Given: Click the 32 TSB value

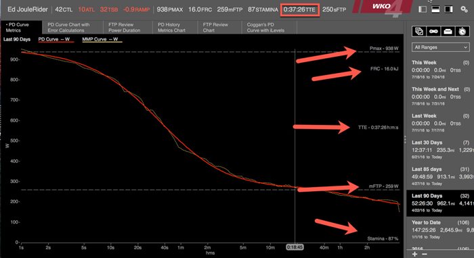Looking at the screenshot, I should (x=109, y=9).
